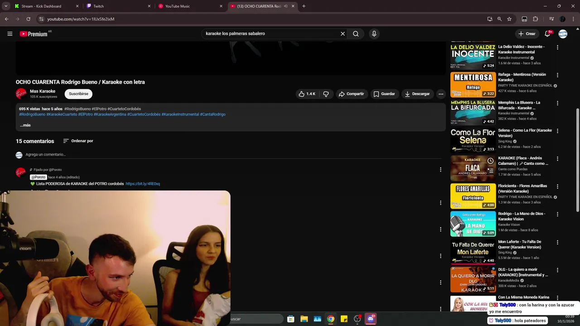Open options for Rafaga Mentirosa video
This screenshot has height=326, width=580.
tap(557, 75)
